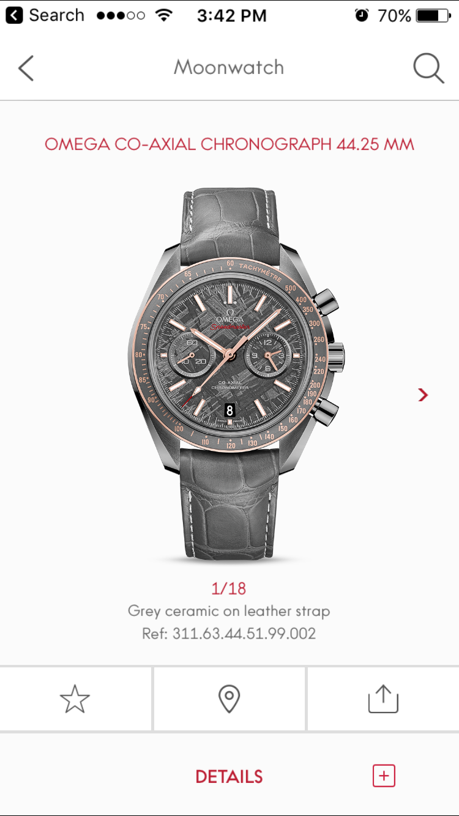The height and width of the screenshot is (816, 459).
Task: Open store locator pin icon
Action: pos(229,699)
